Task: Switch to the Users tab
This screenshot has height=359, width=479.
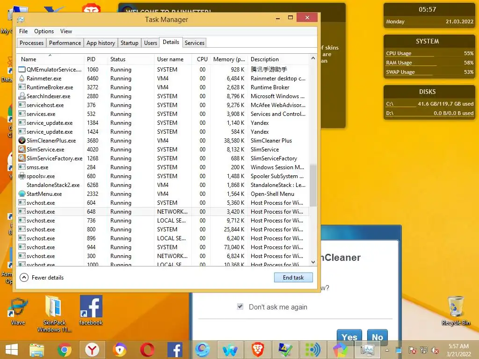Action: pos(151,43)
